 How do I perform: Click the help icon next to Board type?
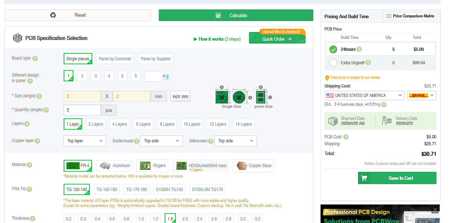(x=35, y=58)
